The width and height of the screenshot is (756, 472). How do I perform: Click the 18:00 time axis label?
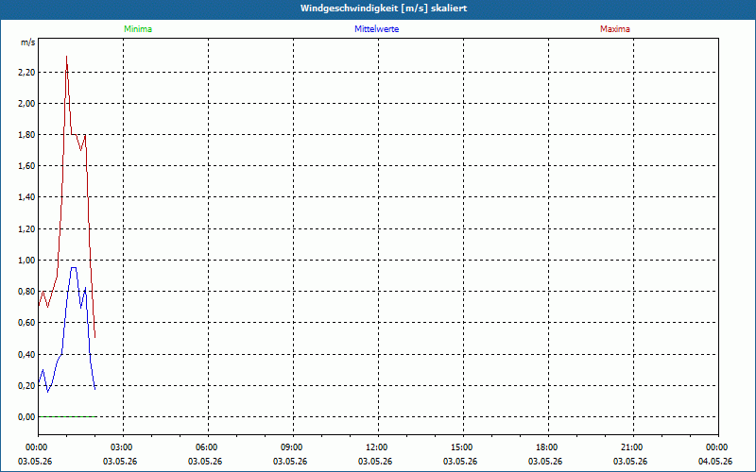548,447
